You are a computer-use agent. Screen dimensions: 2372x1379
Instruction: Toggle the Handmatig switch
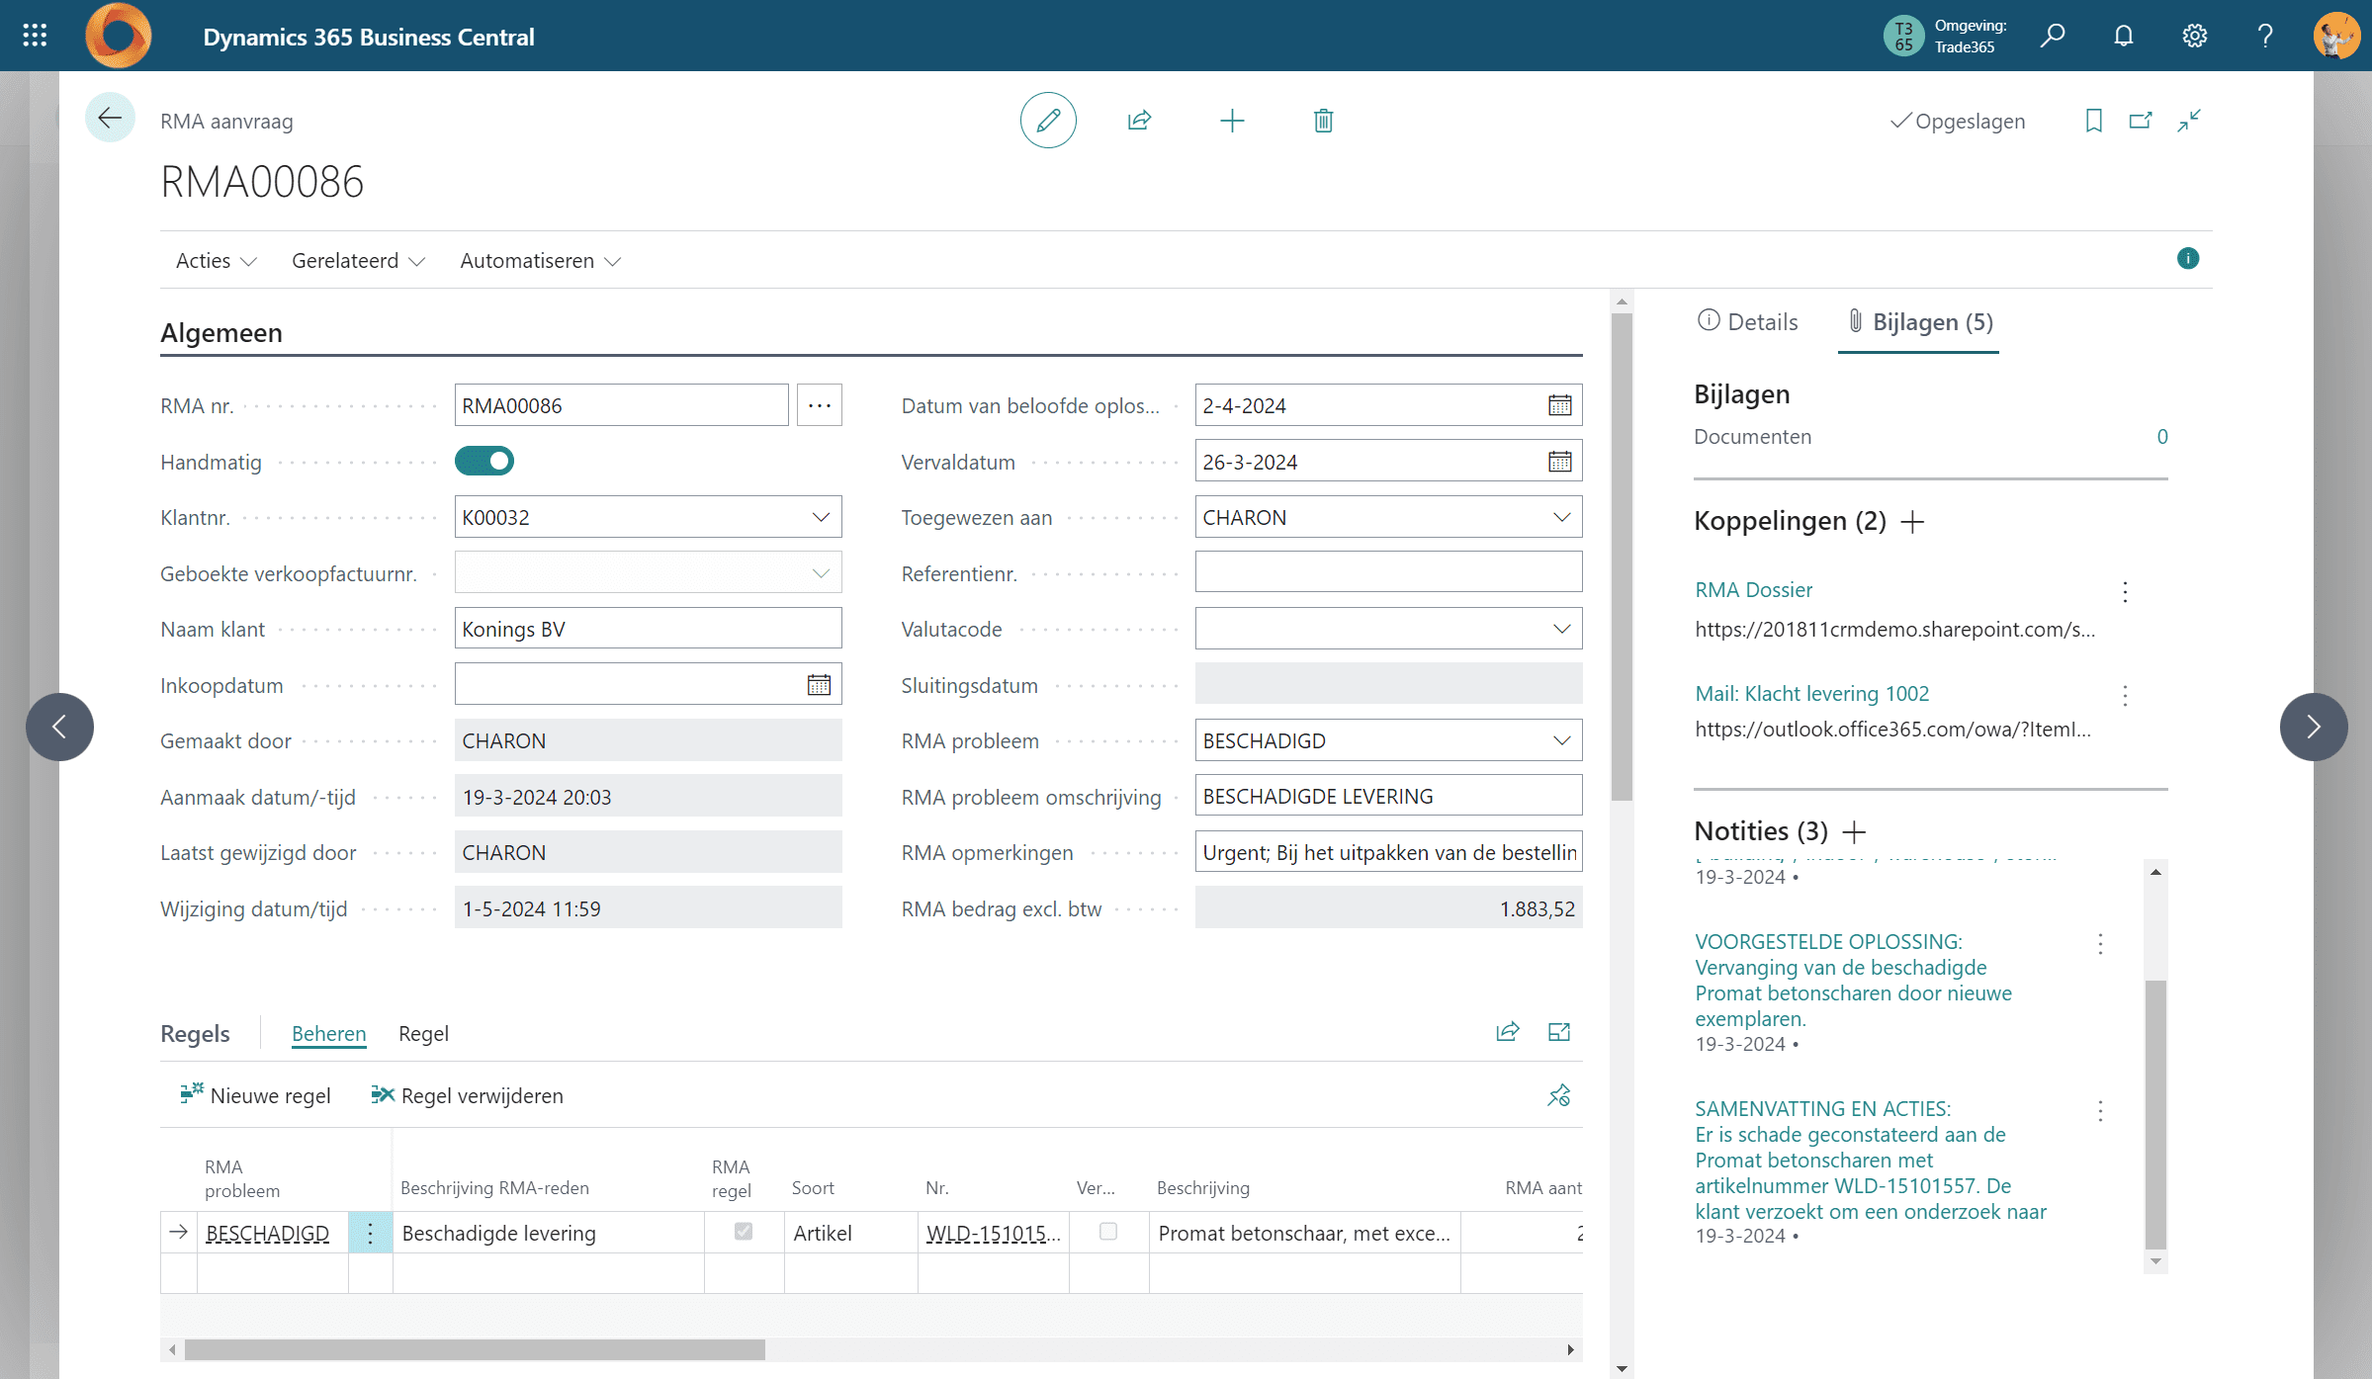484,461
